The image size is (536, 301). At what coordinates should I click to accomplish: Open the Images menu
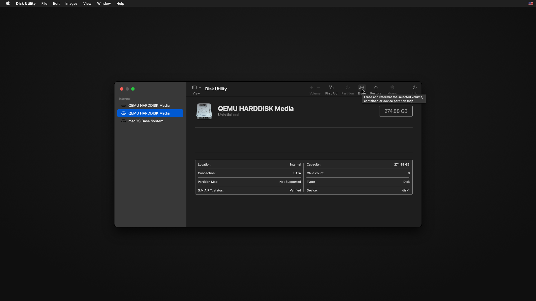(71, 3)
